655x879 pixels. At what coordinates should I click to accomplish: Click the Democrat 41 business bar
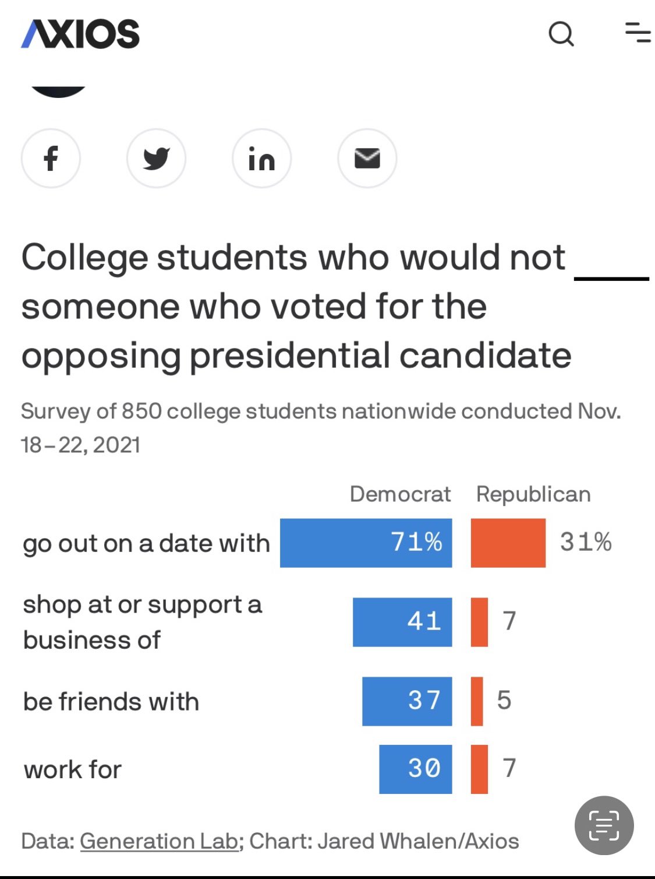click(x=402, y=622)
